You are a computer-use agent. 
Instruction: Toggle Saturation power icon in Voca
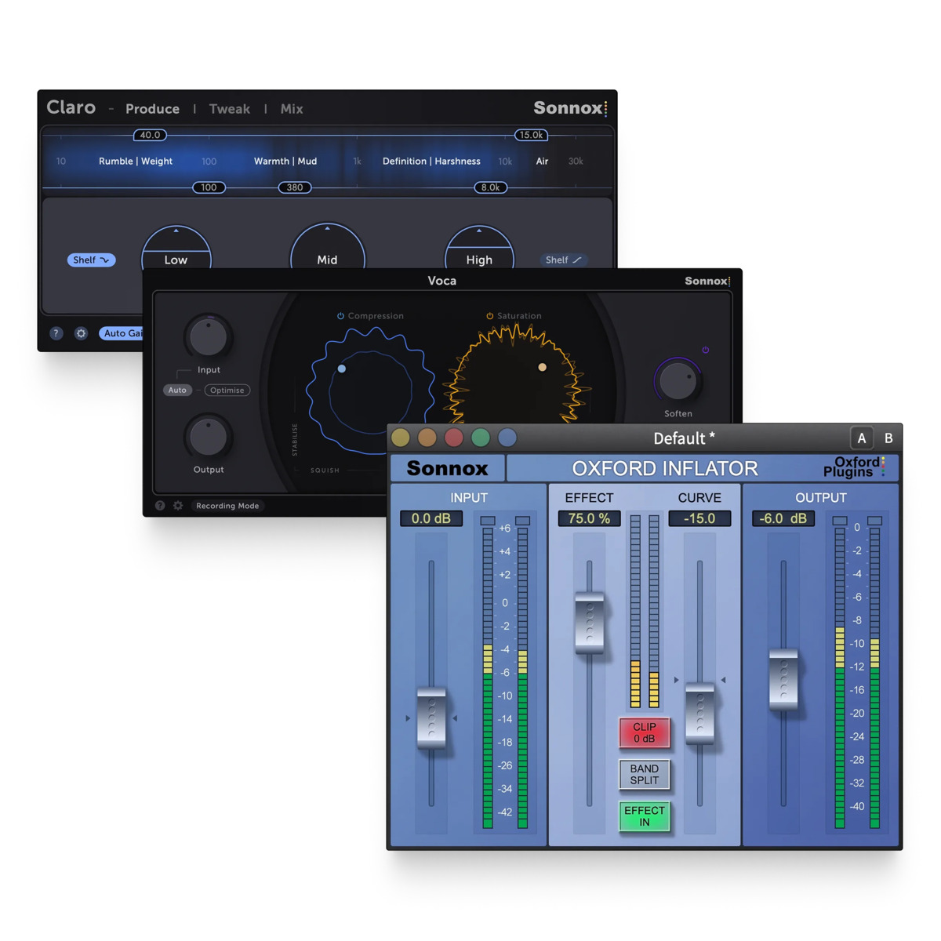[489, 316]
